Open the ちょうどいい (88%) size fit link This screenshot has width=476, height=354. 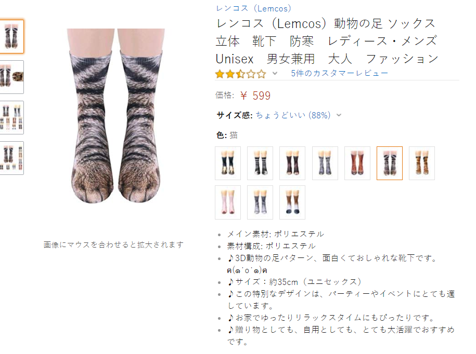(x=293, y=115)
